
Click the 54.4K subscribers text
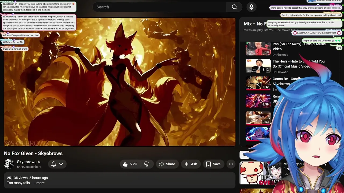29,167
